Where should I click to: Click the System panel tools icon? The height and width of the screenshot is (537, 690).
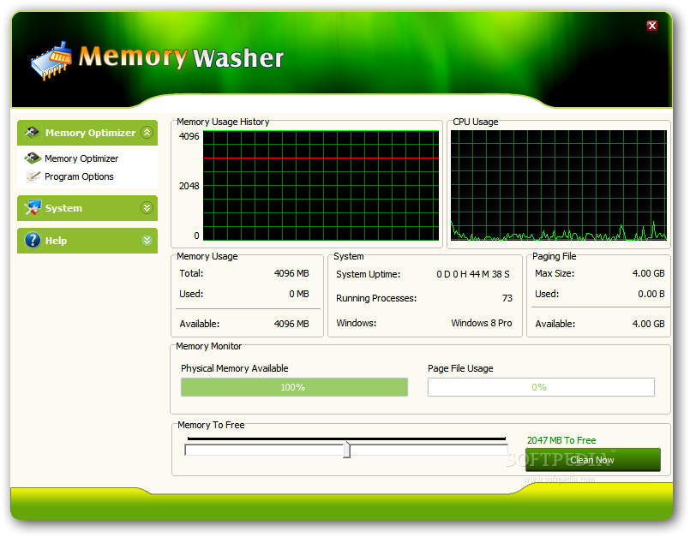click(33, 207)
